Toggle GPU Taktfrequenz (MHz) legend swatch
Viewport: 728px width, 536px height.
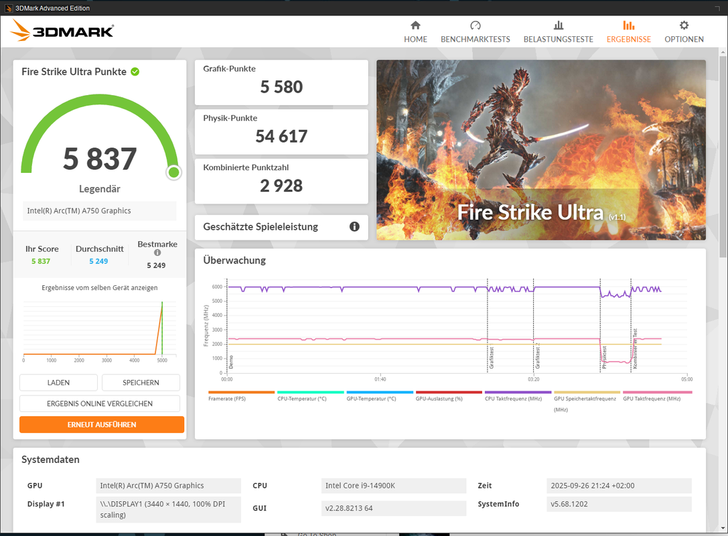tap(658, 393)
